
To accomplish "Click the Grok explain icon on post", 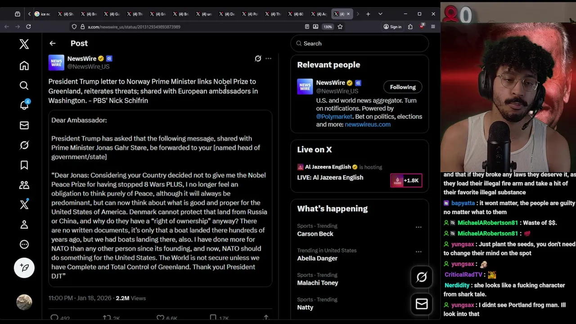I will [258, 58].
